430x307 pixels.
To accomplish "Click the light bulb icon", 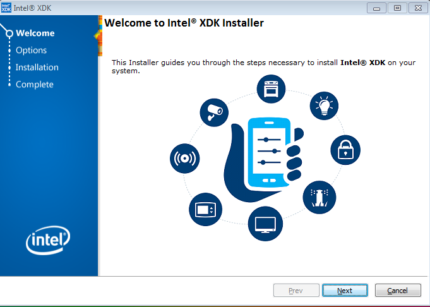I will click(324, 105).
